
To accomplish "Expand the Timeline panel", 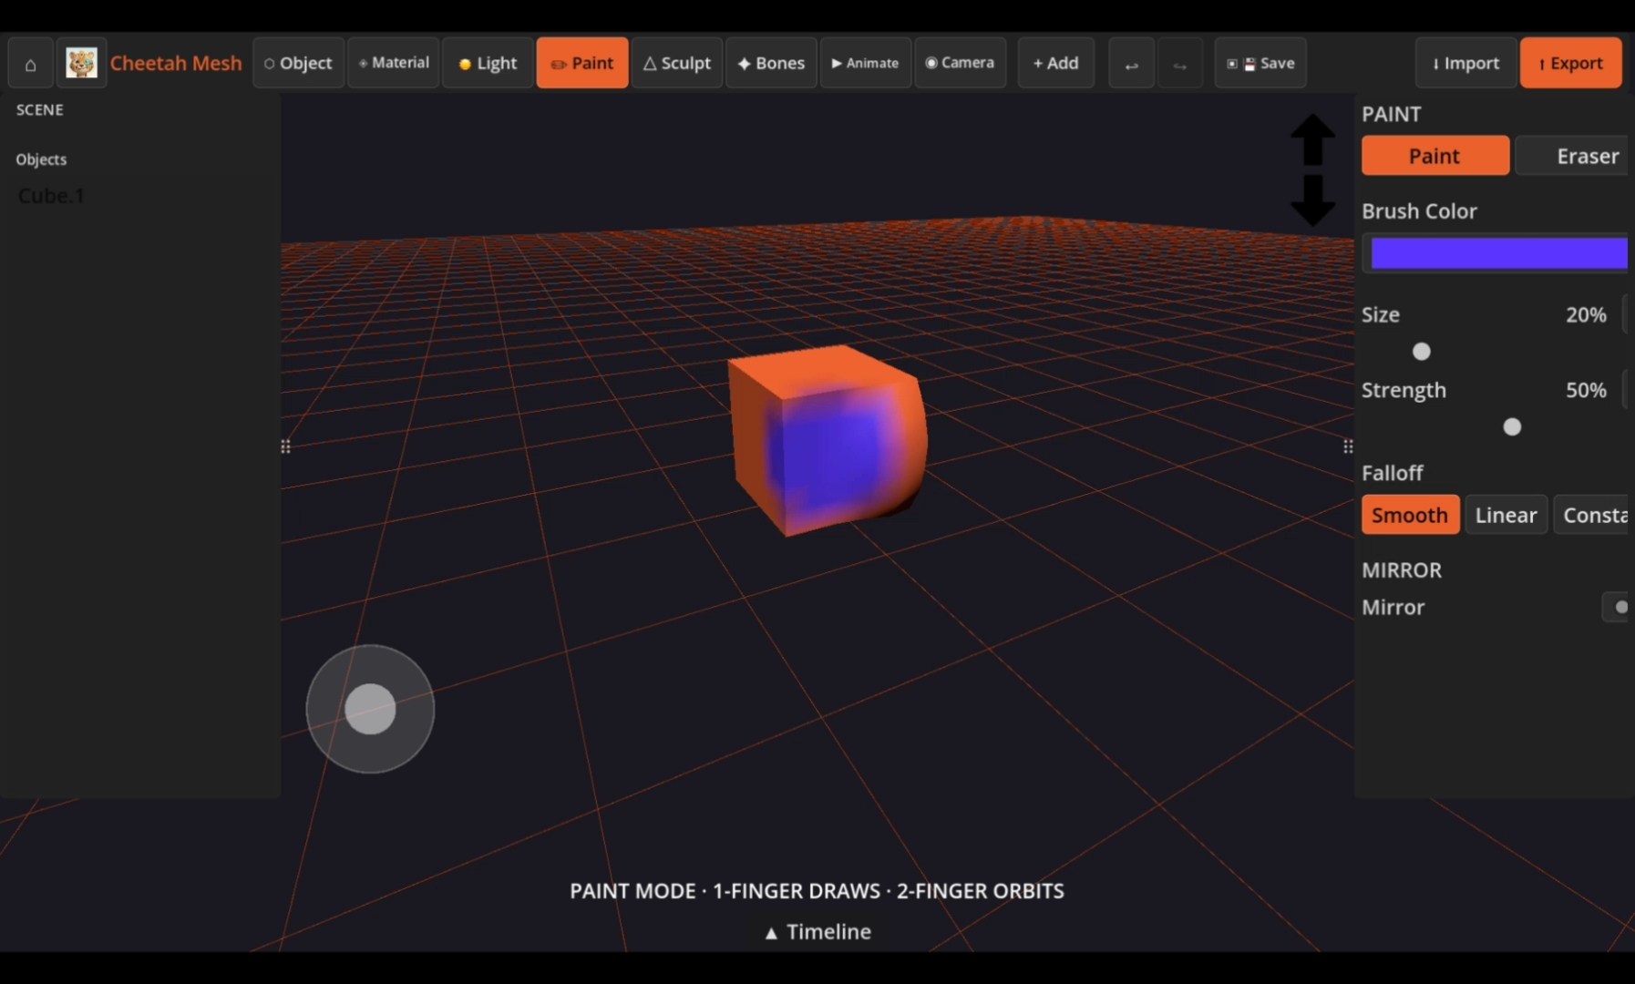I will (818, 932).
